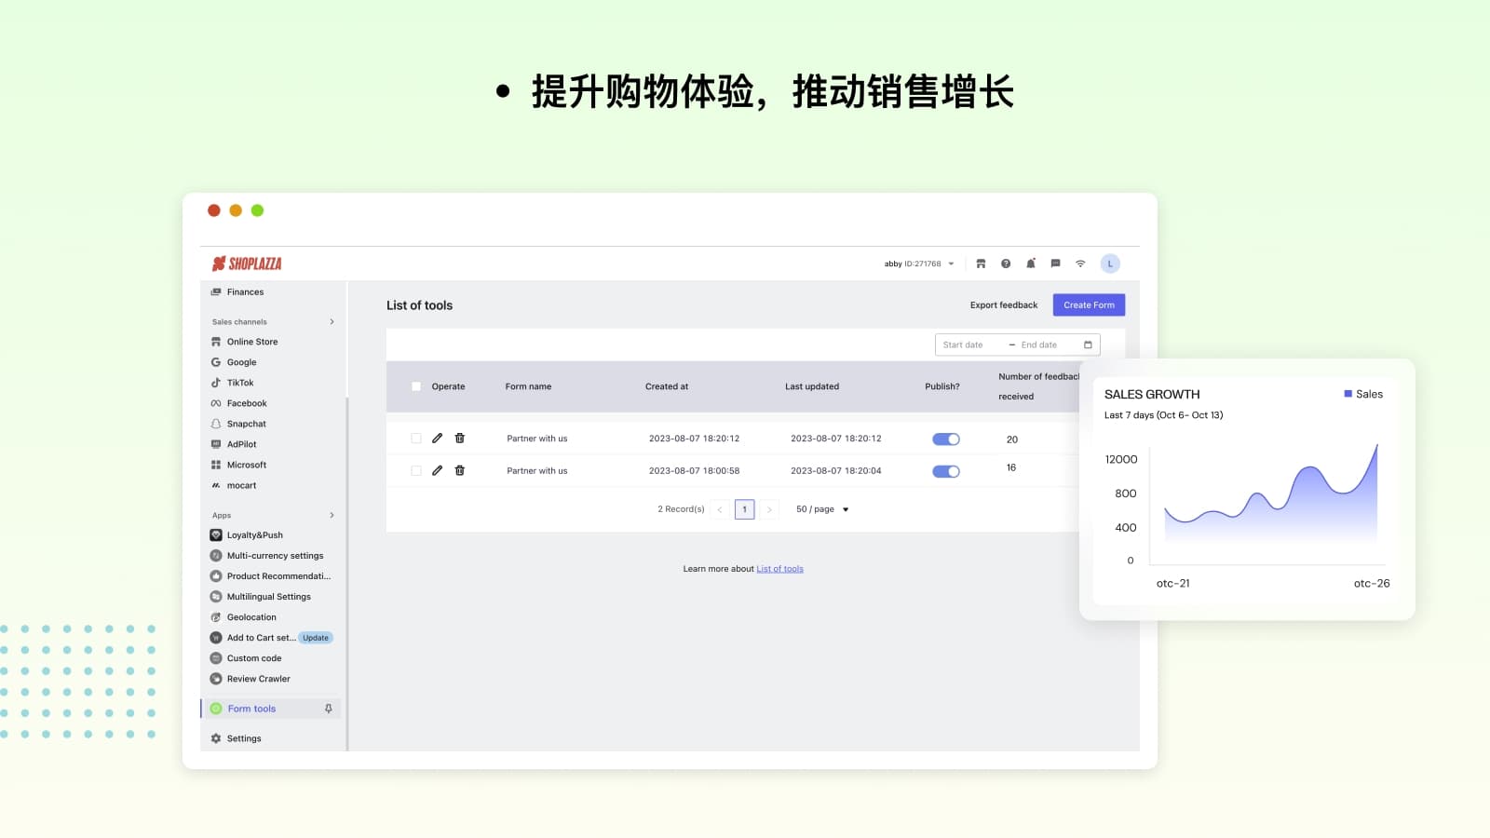
Task: Open the abby ID:271768 account dropdown
Action: coord(919,264)
